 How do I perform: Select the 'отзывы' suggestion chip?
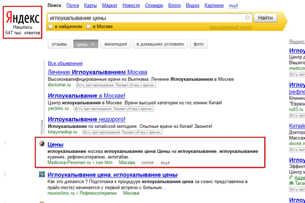click(59, 44)
